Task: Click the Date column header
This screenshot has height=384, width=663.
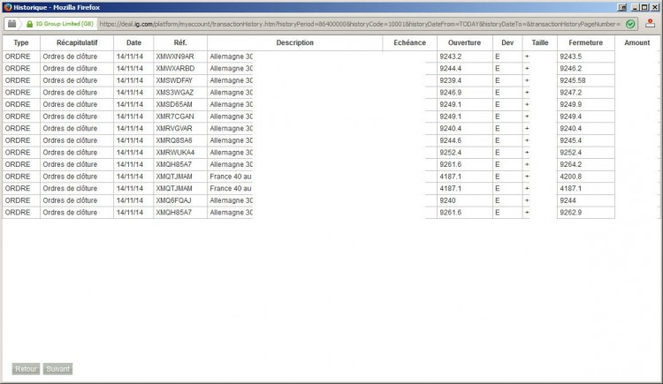Action: point(133,42)
